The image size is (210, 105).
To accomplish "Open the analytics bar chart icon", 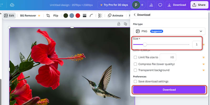I will [x=151, y=5].
